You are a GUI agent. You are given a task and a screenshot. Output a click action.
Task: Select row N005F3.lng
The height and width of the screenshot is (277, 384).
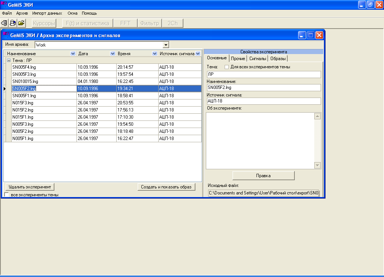coord(106,124)
